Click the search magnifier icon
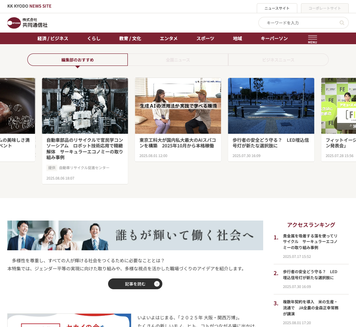 pos(342,22)
